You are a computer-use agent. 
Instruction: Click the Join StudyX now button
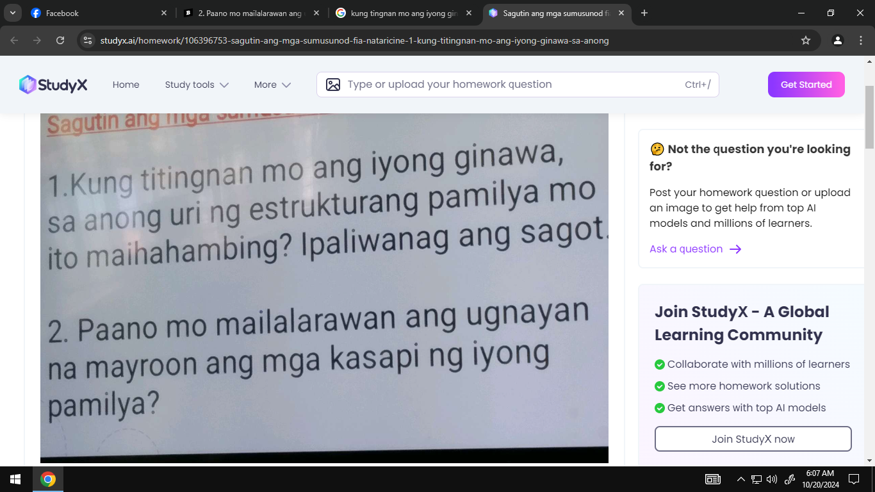[x=753, y=439]
